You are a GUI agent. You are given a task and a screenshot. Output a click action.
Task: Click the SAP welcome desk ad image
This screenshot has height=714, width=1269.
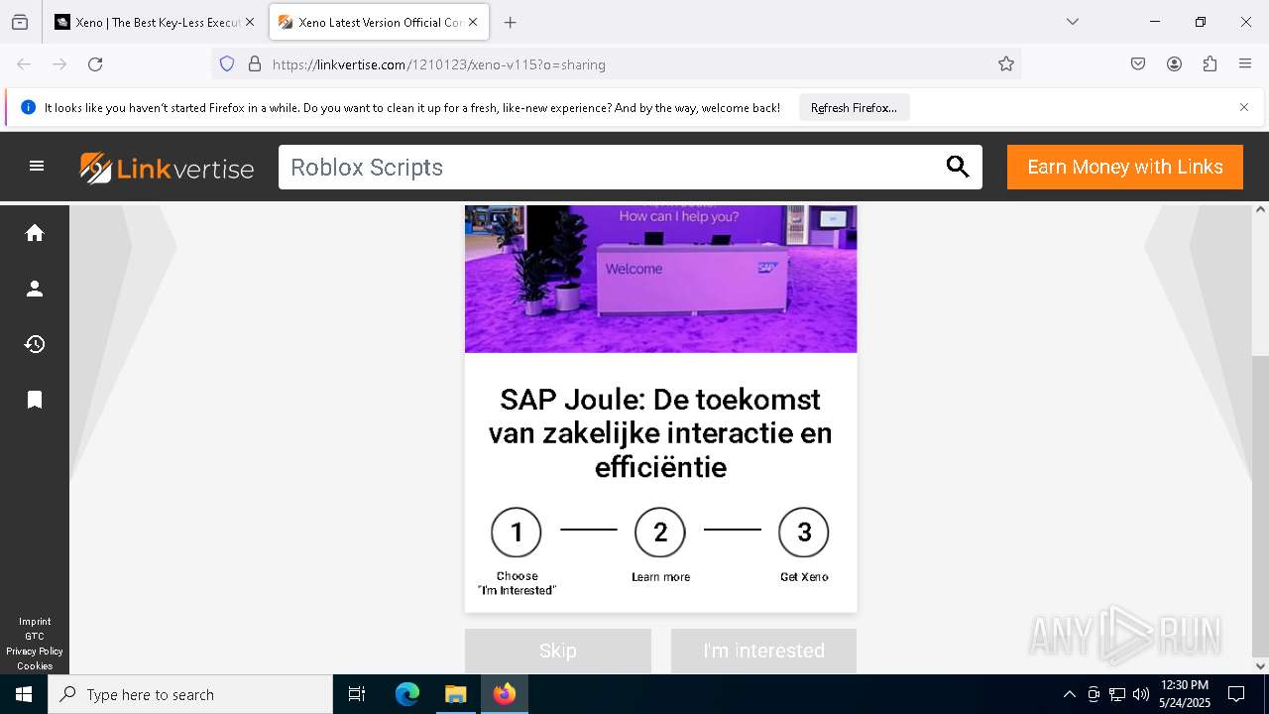click(660, 279)
